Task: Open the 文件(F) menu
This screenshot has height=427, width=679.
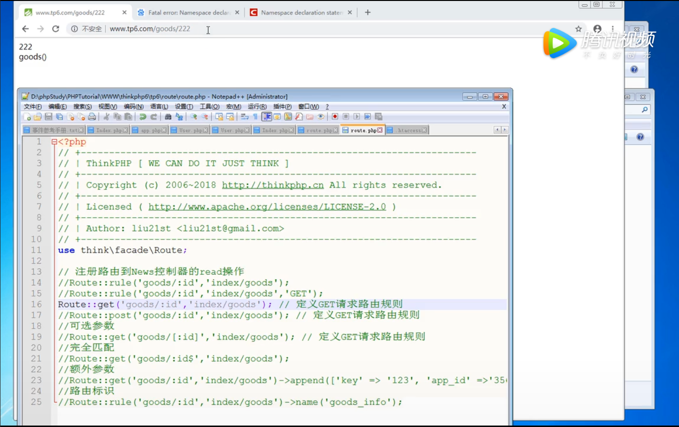Action: click(x=33, y=107)
